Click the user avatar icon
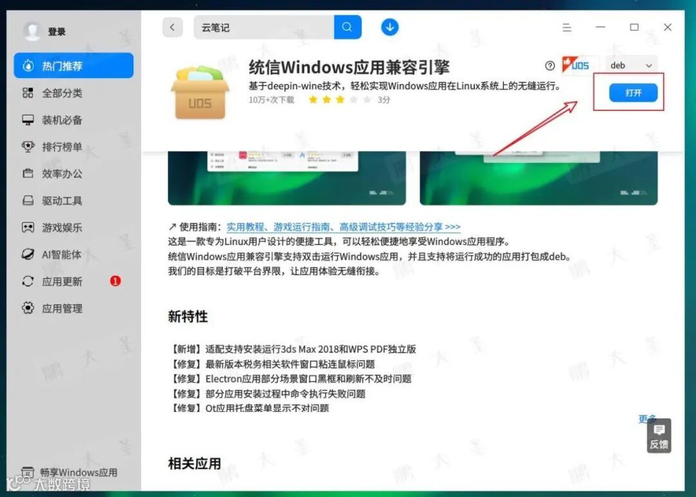The width and height of the screenshot is (696, 497). coord(32,31)
